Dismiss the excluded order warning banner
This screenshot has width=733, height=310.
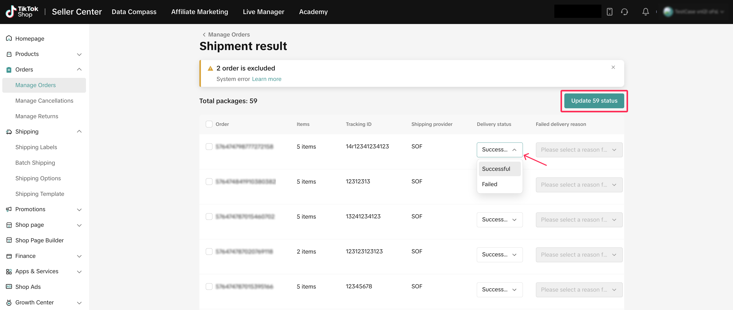(613, 67)
